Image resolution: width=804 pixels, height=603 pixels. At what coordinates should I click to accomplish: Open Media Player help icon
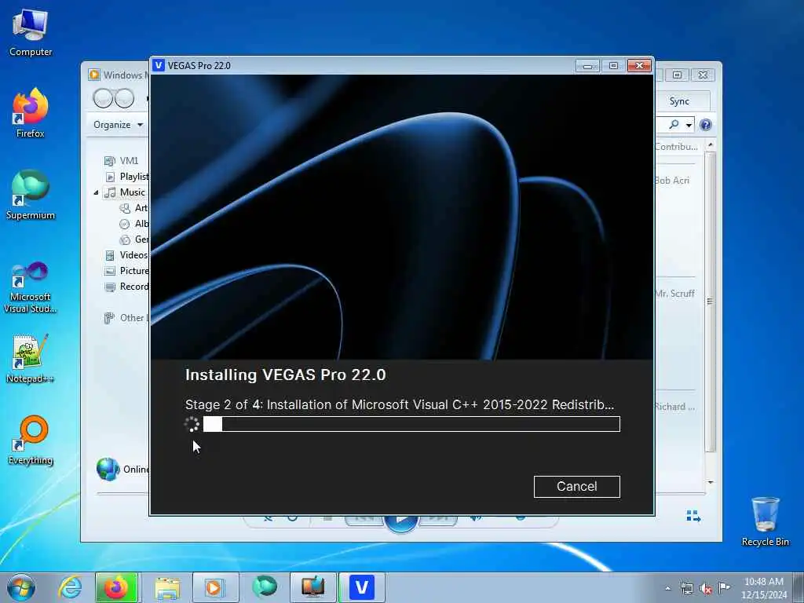click(x=706, y=125)
